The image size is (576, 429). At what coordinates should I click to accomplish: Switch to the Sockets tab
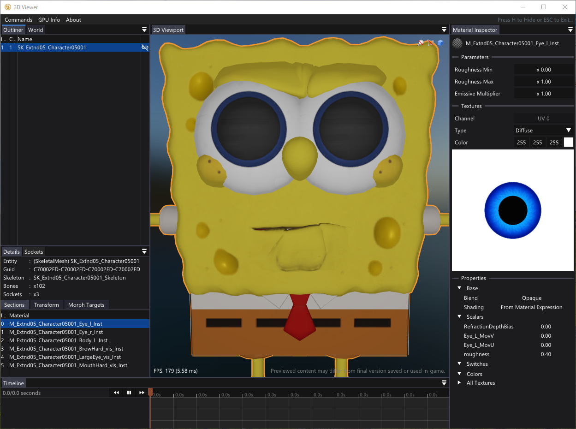tap(34, 252)
